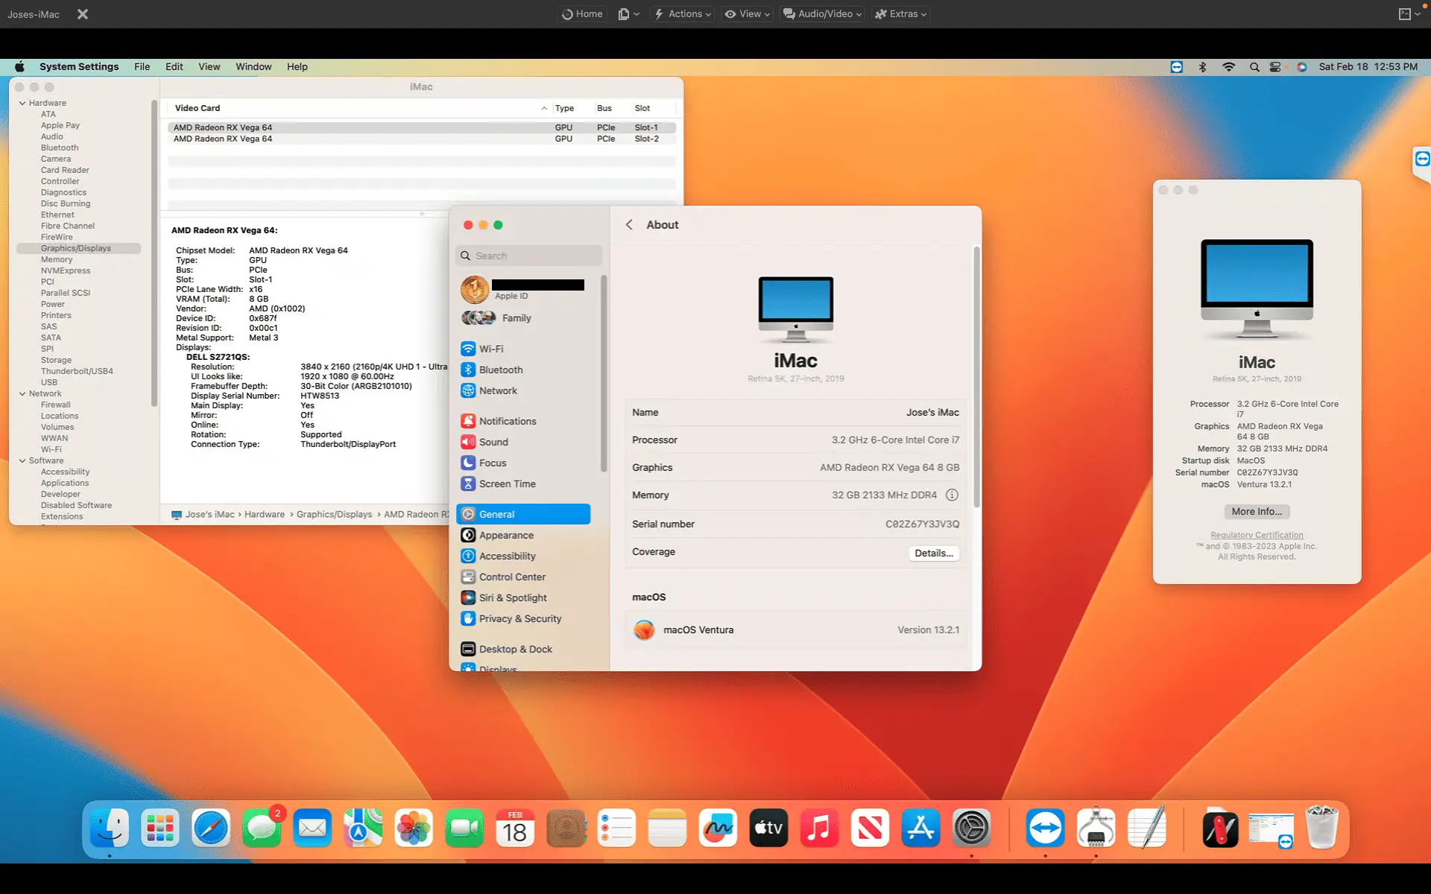This screenshot has width=1431, height=894.
Task: Open the remote toolbar View dropdown
Action: pos(748,14)
